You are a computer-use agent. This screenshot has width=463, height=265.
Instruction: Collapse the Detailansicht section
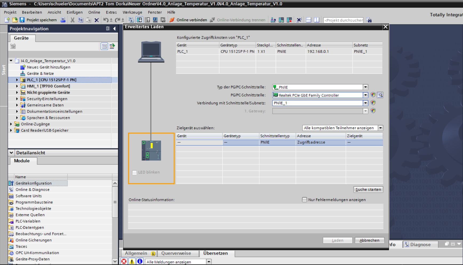pyautogui.click(x=11, y=153)
